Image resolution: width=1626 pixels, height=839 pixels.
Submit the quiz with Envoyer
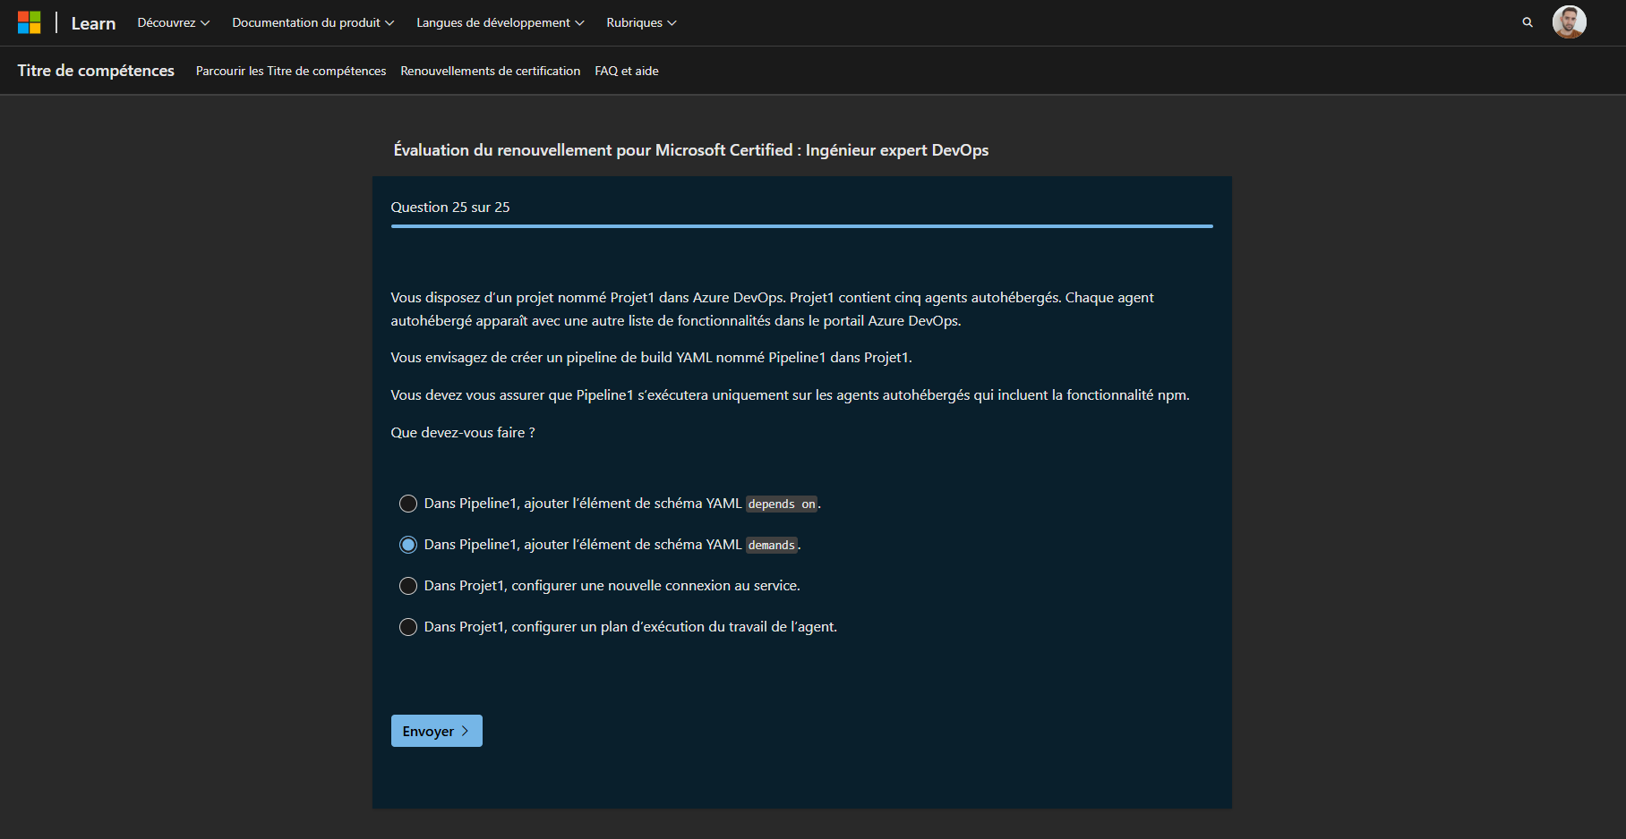[436, 731]
